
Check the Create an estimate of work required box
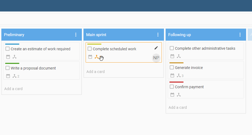pos(8,49)
